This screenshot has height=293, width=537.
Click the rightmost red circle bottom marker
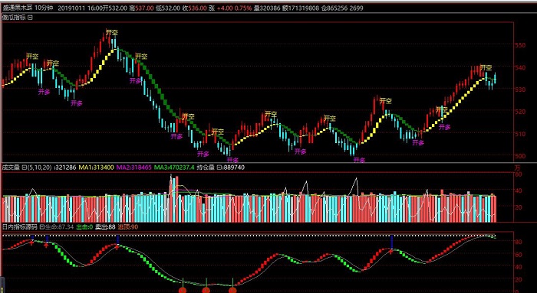[232, 290]
